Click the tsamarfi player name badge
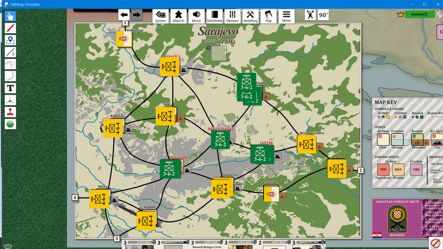 [x=419, y=14]
